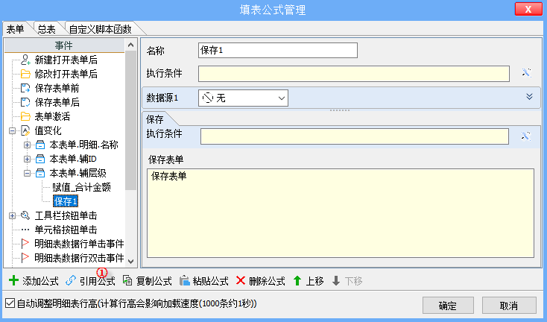The width and height of the screenshot is (547, 322).
Task: Click the 引用公式 link icon
Action: (71, 280)
